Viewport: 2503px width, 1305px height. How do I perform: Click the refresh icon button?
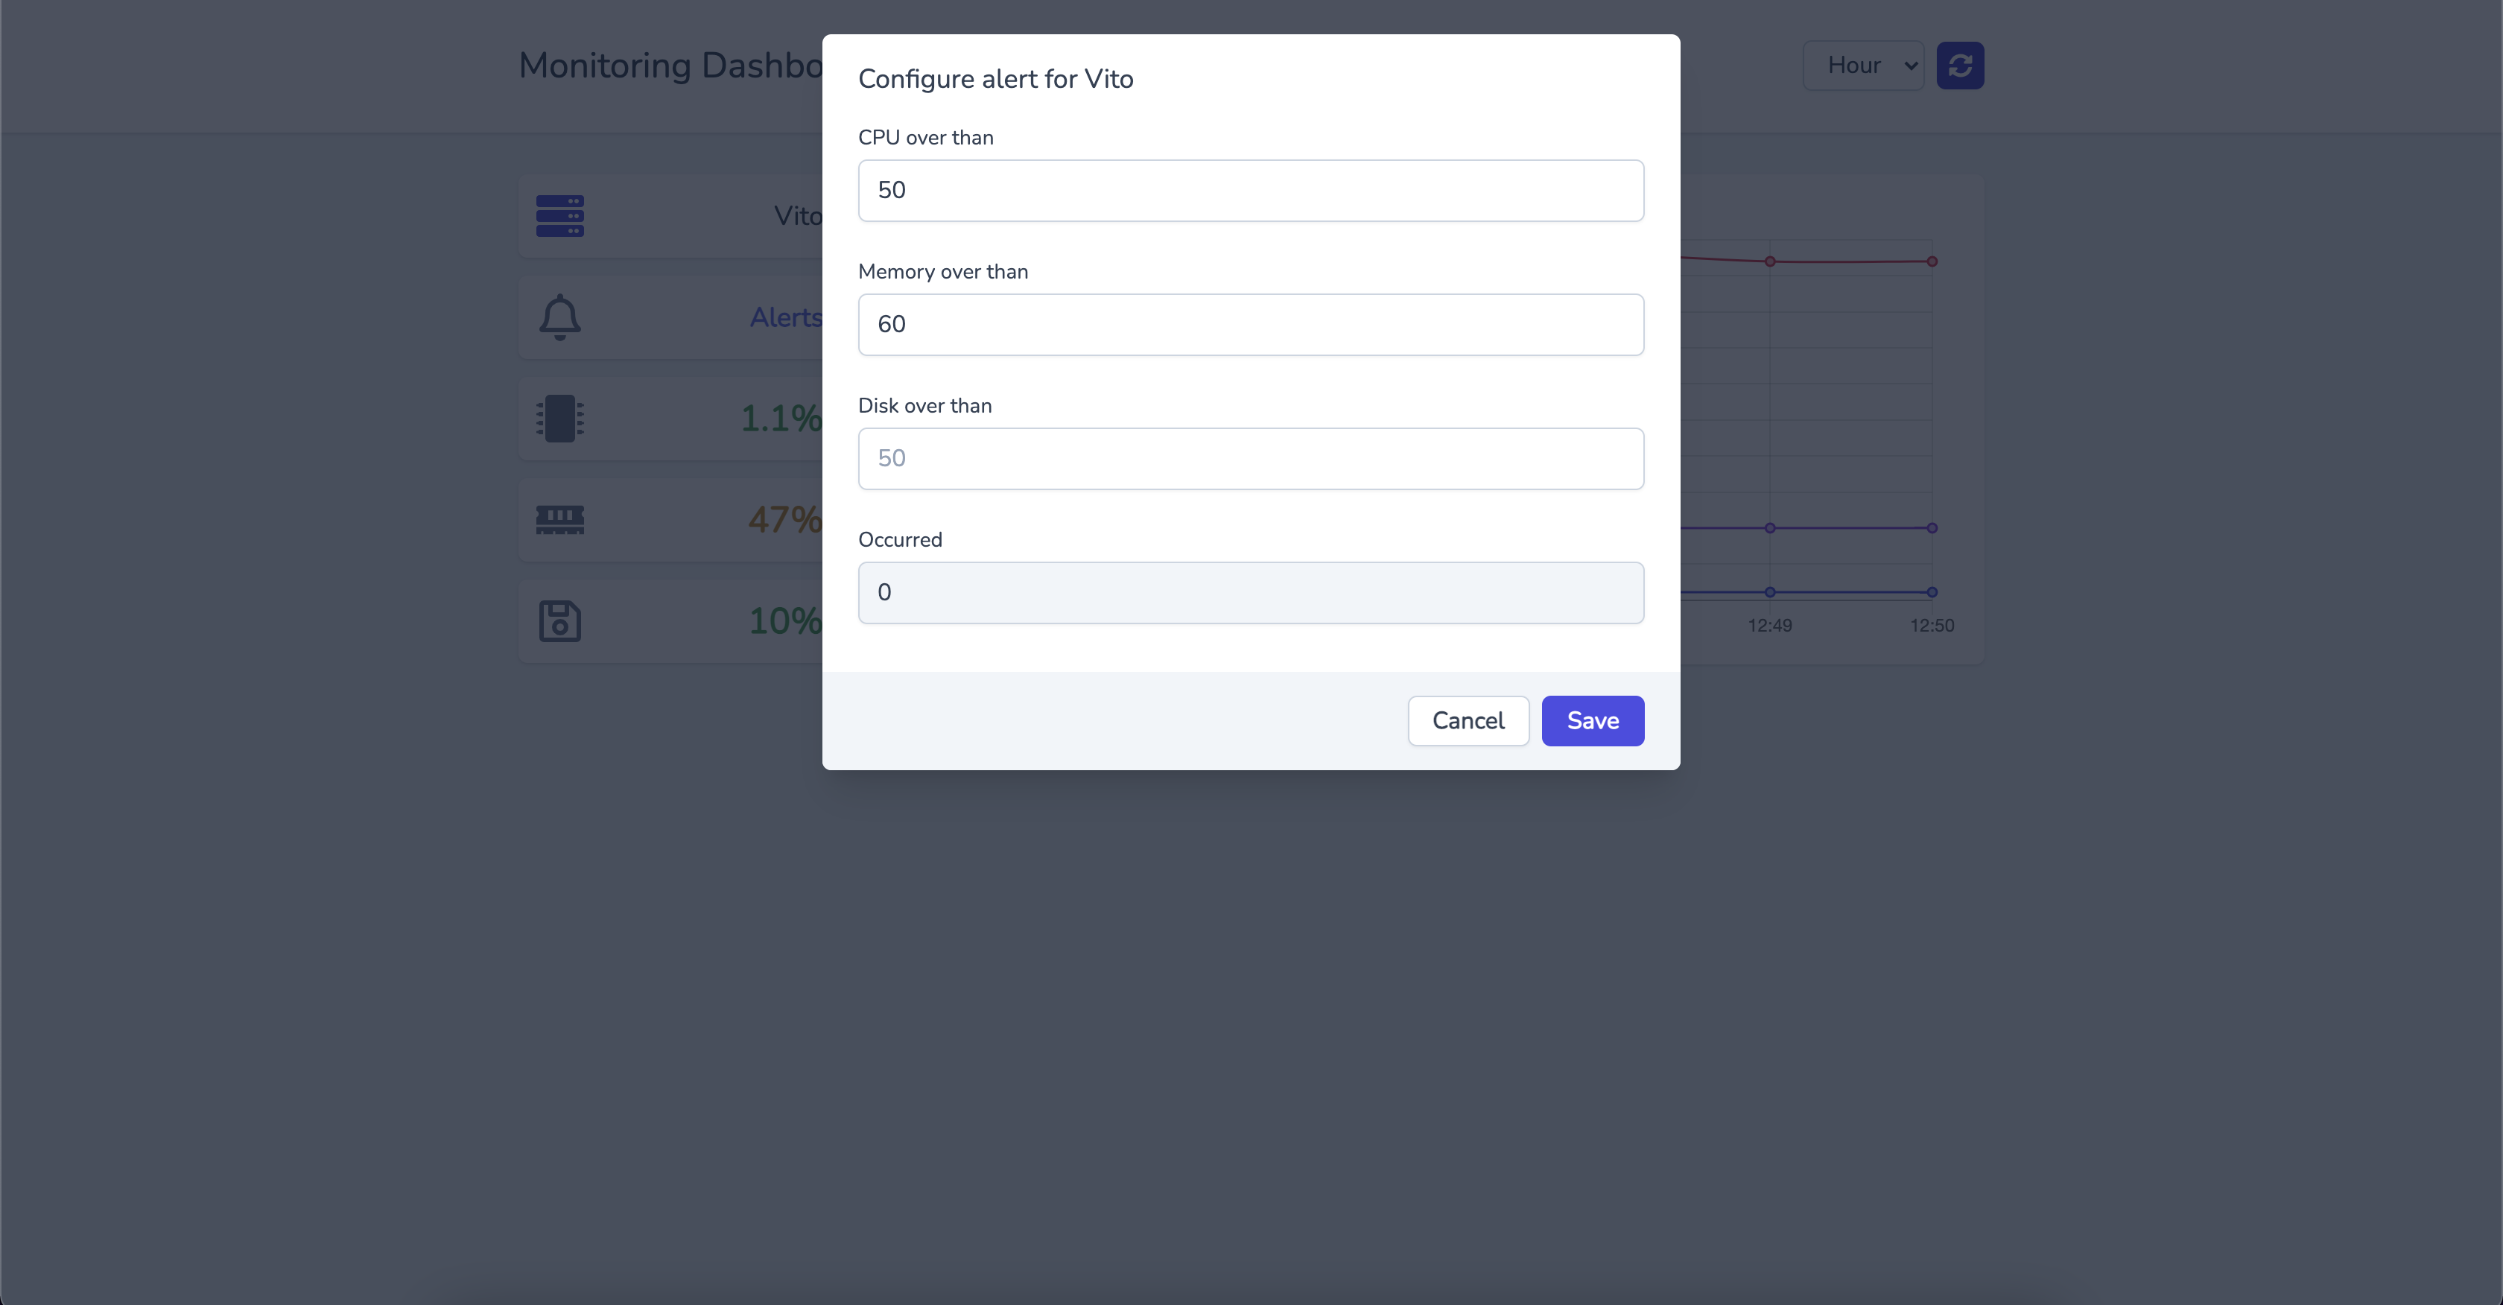(x=1960, y=65)
